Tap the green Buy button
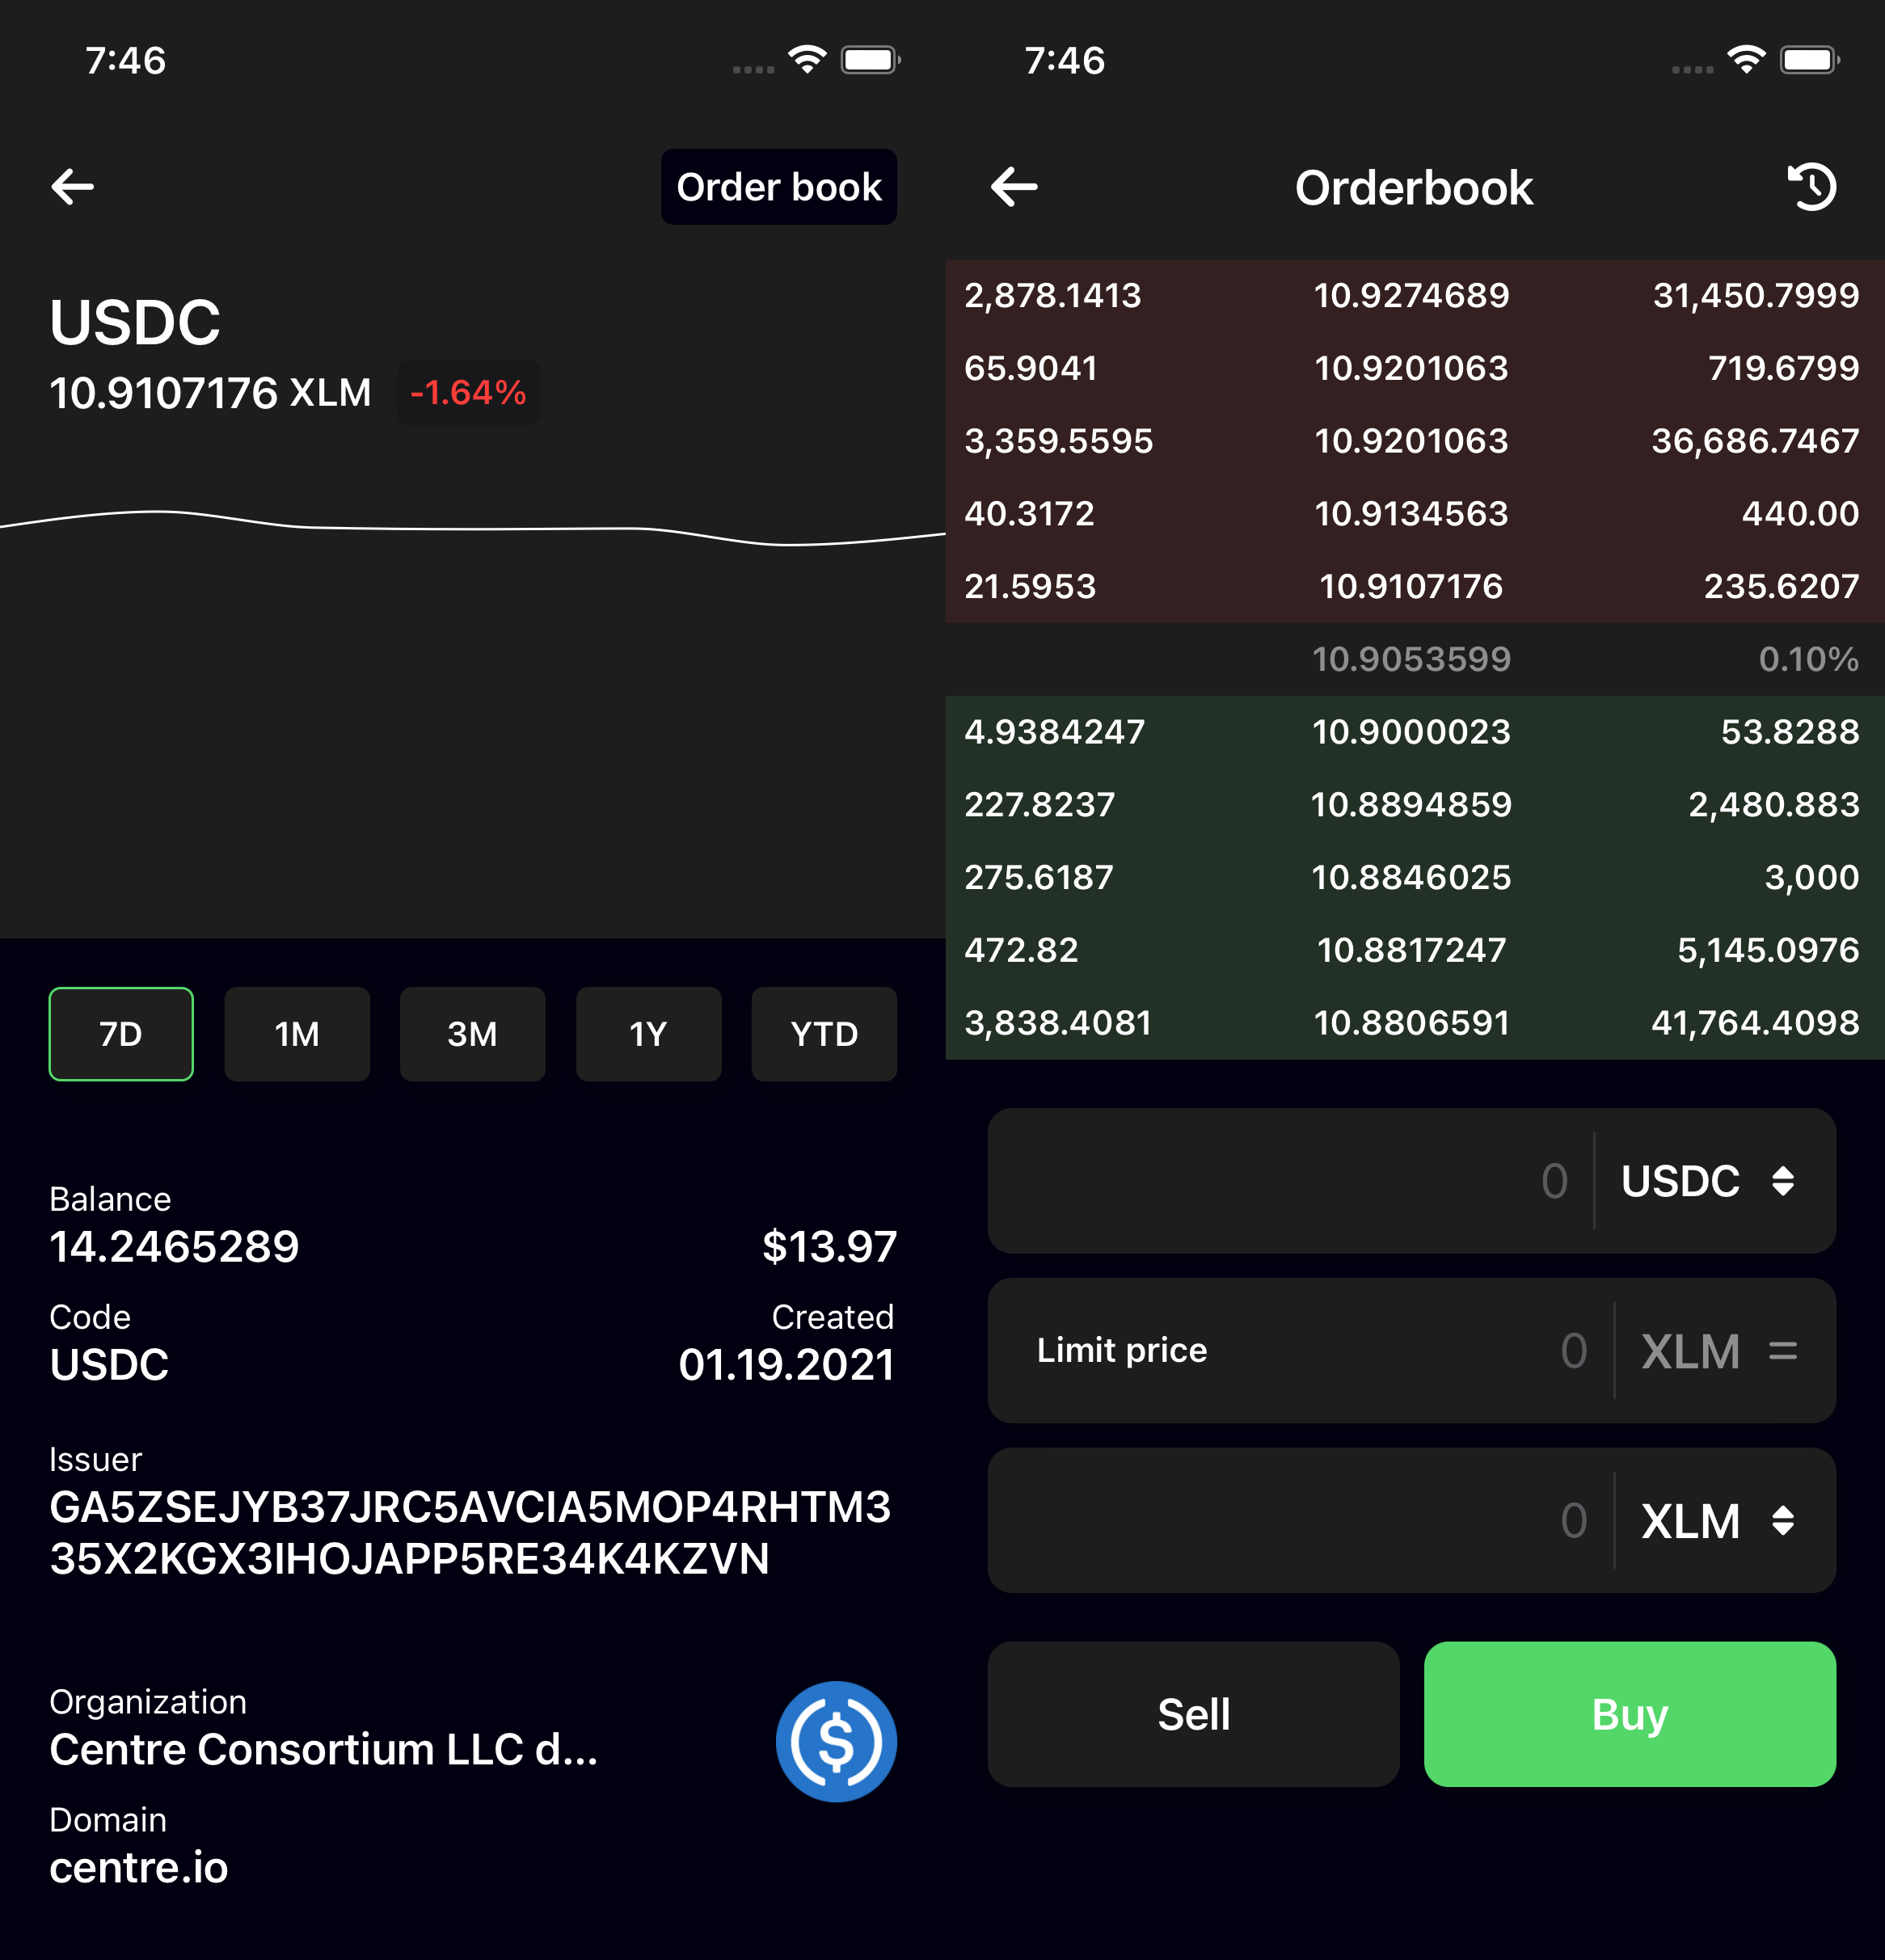Screen dimensions: 1885x1960 (1630, 1715)
